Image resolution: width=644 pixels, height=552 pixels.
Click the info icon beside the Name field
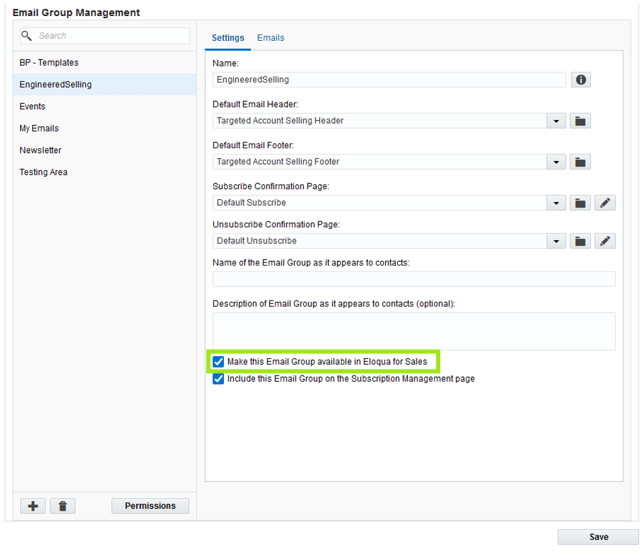pyautogui.click(x=580, y=80)
